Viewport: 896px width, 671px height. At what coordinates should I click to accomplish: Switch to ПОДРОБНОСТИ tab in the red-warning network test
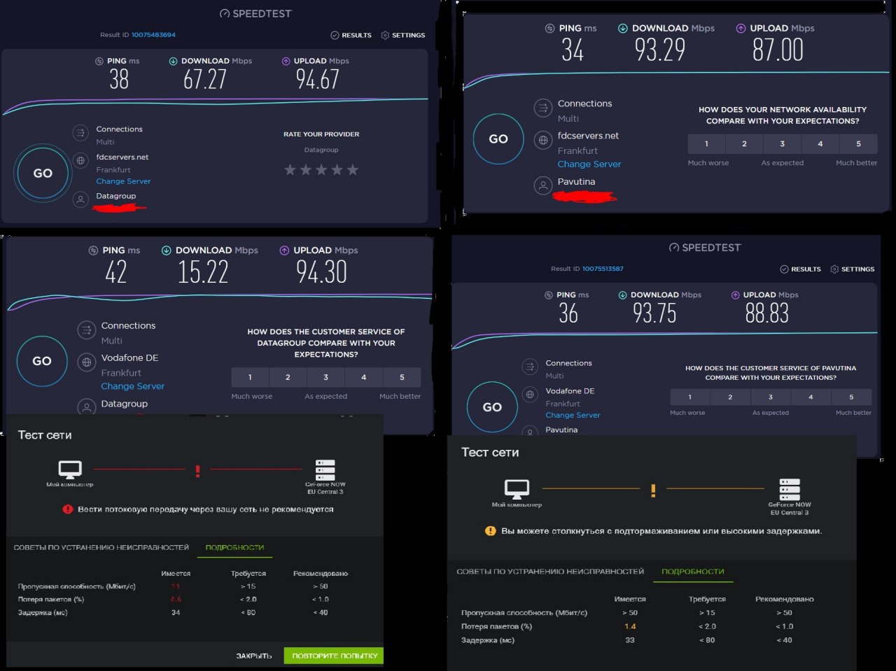coord(234,547)
